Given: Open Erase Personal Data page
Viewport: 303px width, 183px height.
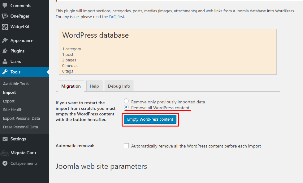Looking at the screenshot, I should [x=20, y=127].
